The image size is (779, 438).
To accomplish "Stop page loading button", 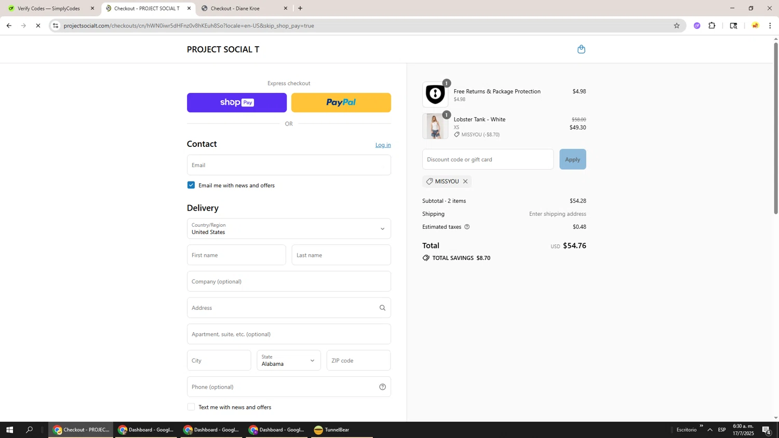I will pyautogui.click(x=38, y=25).
